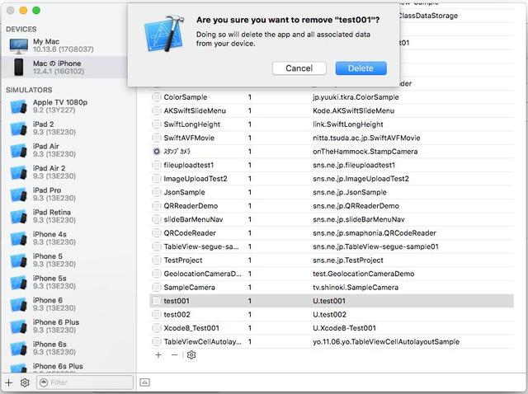
Task: Select the fileuploadtest1 app row
Action: (332, 165)
